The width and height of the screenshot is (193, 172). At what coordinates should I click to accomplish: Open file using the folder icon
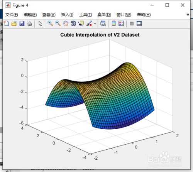tap(14, 24)
